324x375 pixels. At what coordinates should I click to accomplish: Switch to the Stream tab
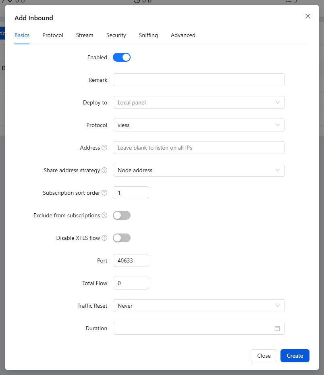tap(85, 35)
